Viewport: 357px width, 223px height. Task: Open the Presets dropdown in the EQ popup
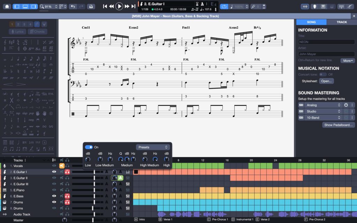(152, 147)
